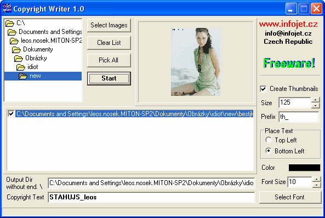Screen dimensions: 325x218
Task: Click the info@infojet.cz email text
Action: click(x=288, y=33)
